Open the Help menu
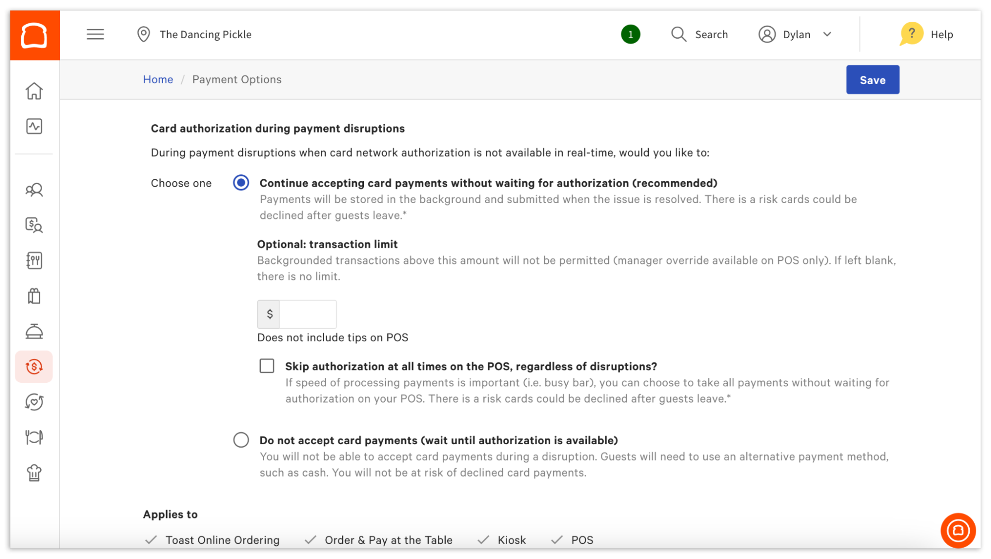Viewport: 991px width, 559px height. (928, 34)
